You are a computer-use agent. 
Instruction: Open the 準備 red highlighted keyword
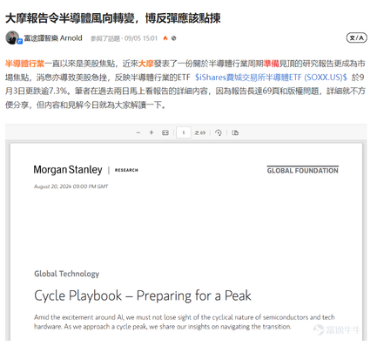tap(272, 64)
